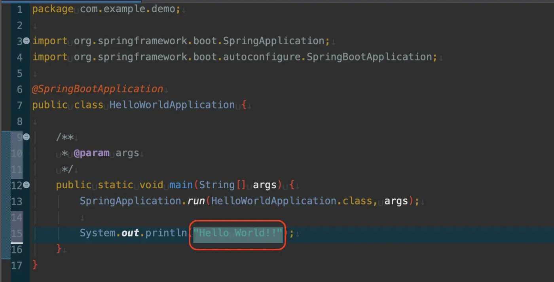Click the void keyword on line 12
Screen dimensions: 554x282
pyautogui.click(x=151, y=185)
